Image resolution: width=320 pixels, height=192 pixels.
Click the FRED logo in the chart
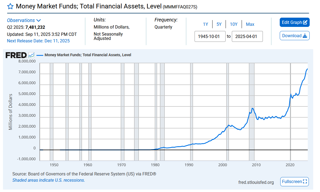(x=16, y=55)
